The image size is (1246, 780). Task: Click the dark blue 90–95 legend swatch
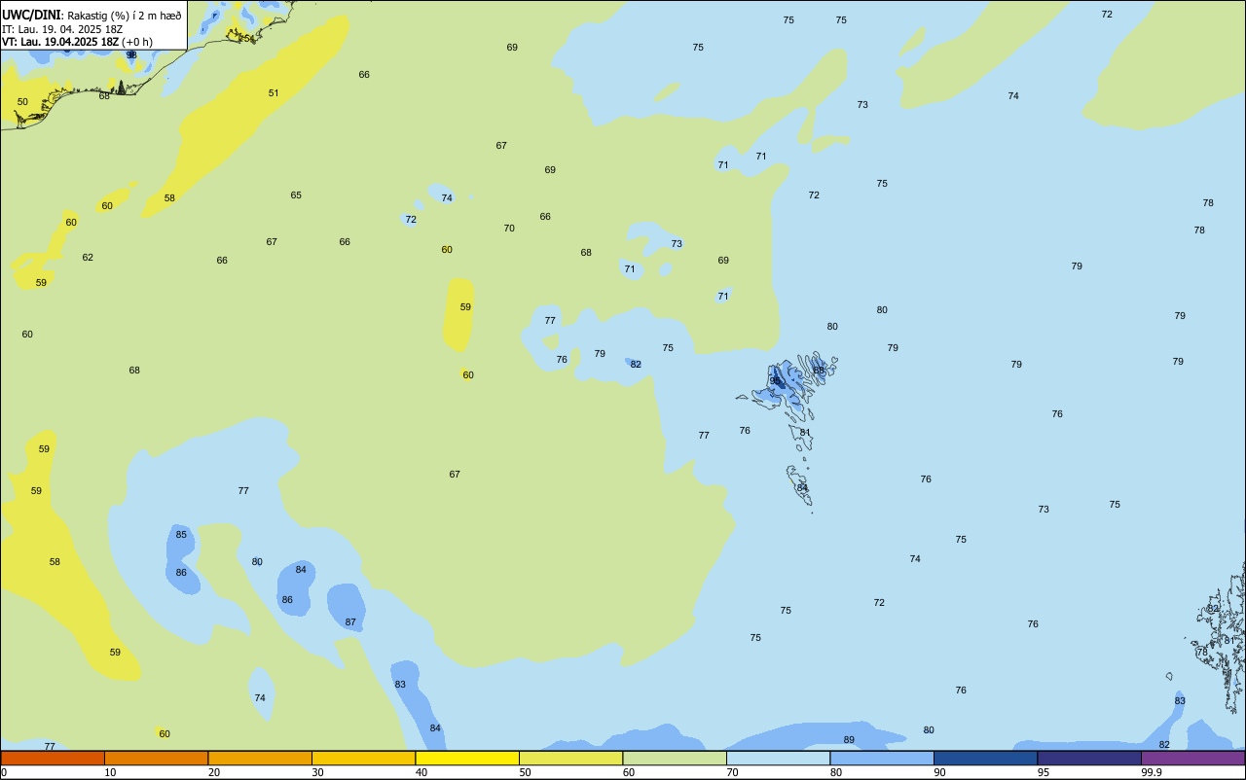click(985, 758)
